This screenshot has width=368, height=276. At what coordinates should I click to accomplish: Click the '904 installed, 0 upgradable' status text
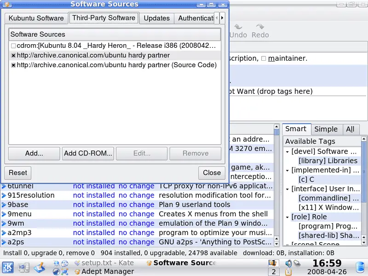coord(169,253)
